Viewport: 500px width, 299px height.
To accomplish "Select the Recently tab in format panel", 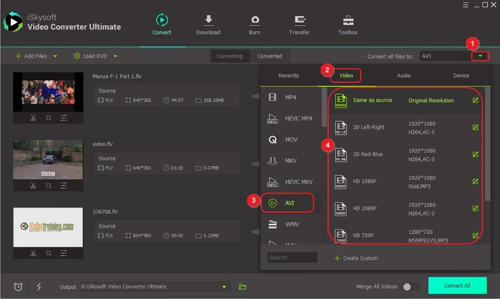I will click(x=289, y=75).
